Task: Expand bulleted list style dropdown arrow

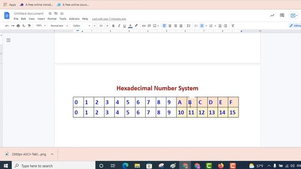Action: tap(206, 26)
